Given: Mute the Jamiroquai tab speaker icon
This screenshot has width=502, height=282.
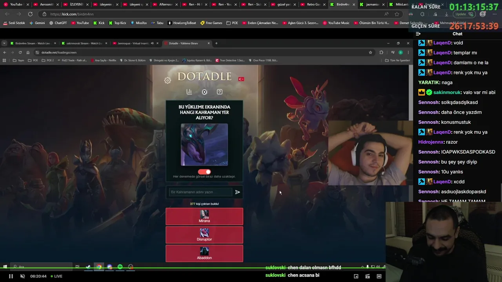Looking at the screenshot, I should pyautogui.click(x=152, y=43).
